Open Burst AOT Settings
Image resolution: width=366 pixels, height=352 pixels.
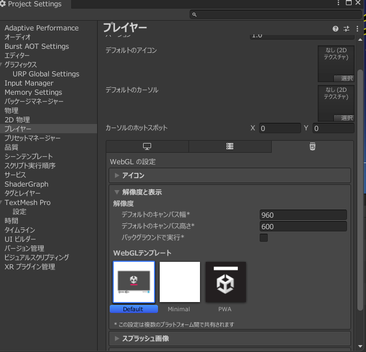(37, 47)
